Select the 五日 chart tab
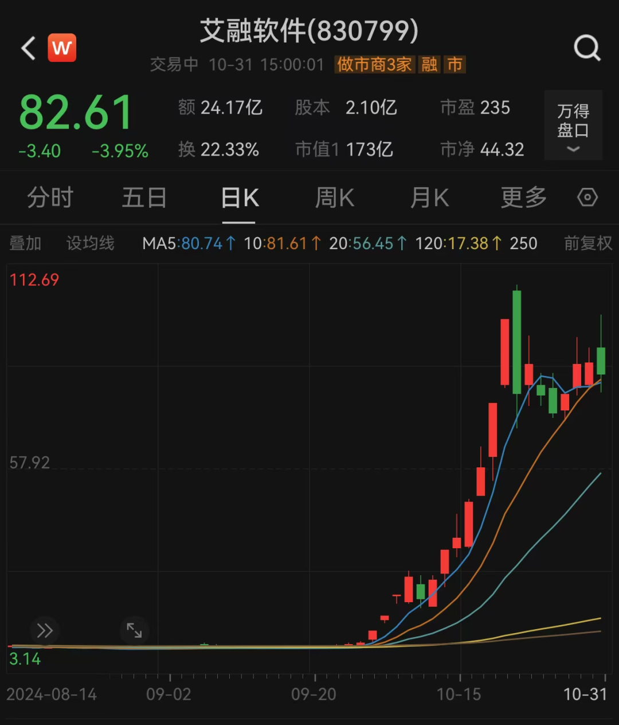619x725 pixels. click(x=144, y=198)
